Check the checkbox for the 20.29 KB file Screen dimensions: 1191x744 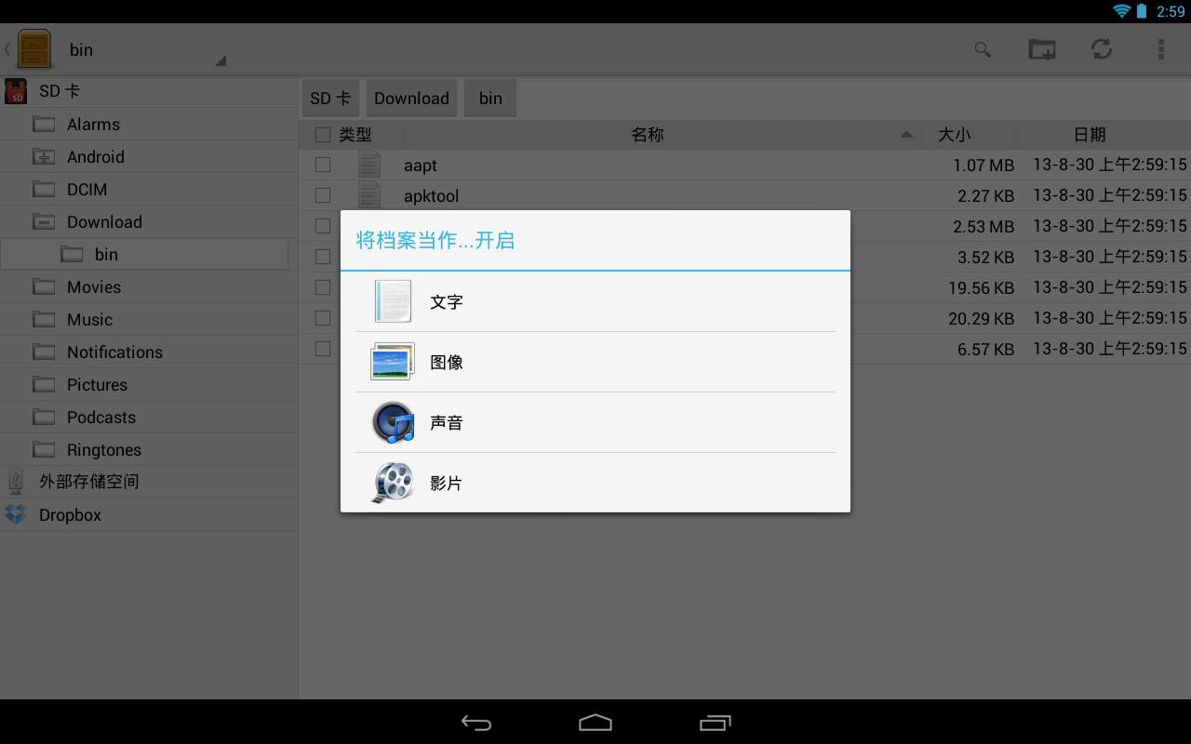tap(323, 318)
